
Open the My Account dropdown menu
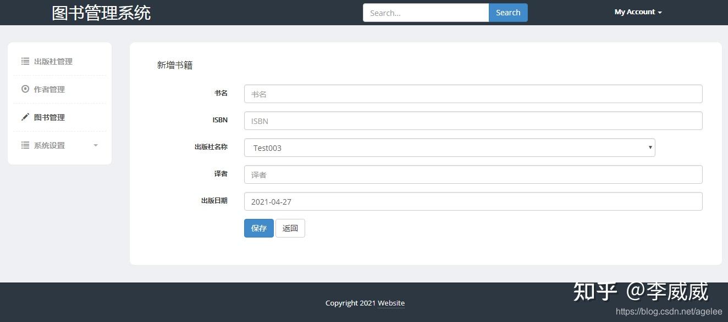coord(638,12)
